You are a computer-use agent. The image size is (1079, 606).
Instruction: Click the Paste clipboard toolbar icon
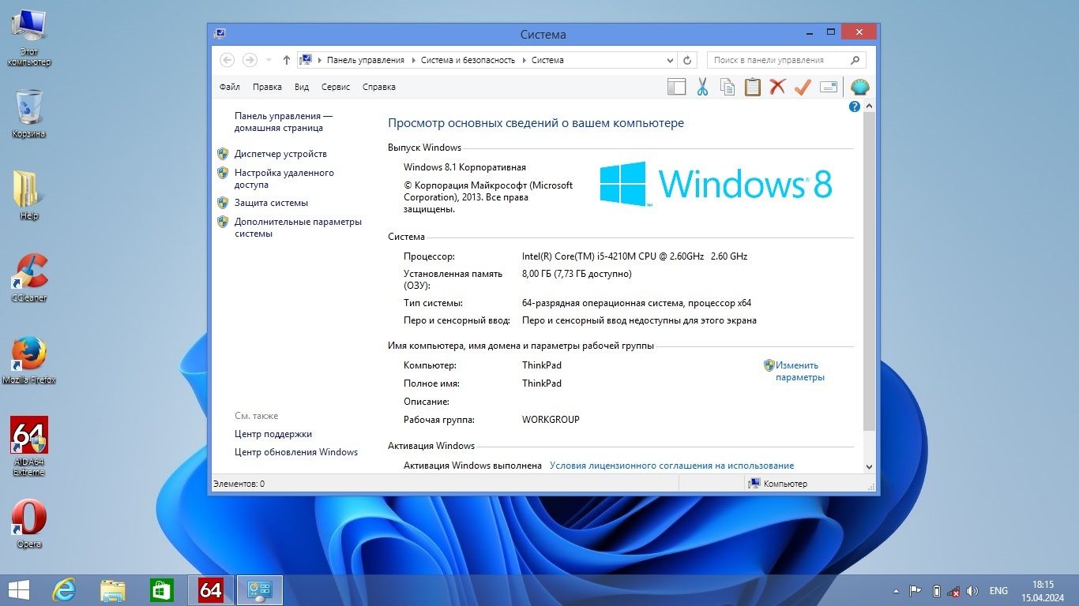(753, 87)
